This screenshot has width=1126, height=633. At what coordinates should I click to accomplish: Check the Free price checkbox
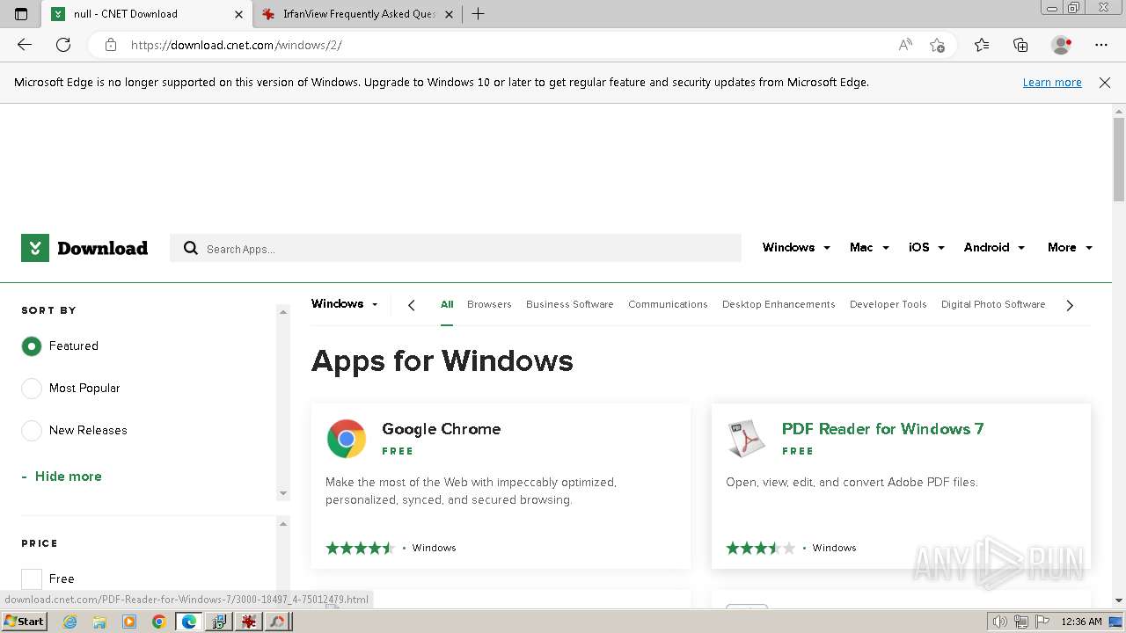(x=32, y=578)
